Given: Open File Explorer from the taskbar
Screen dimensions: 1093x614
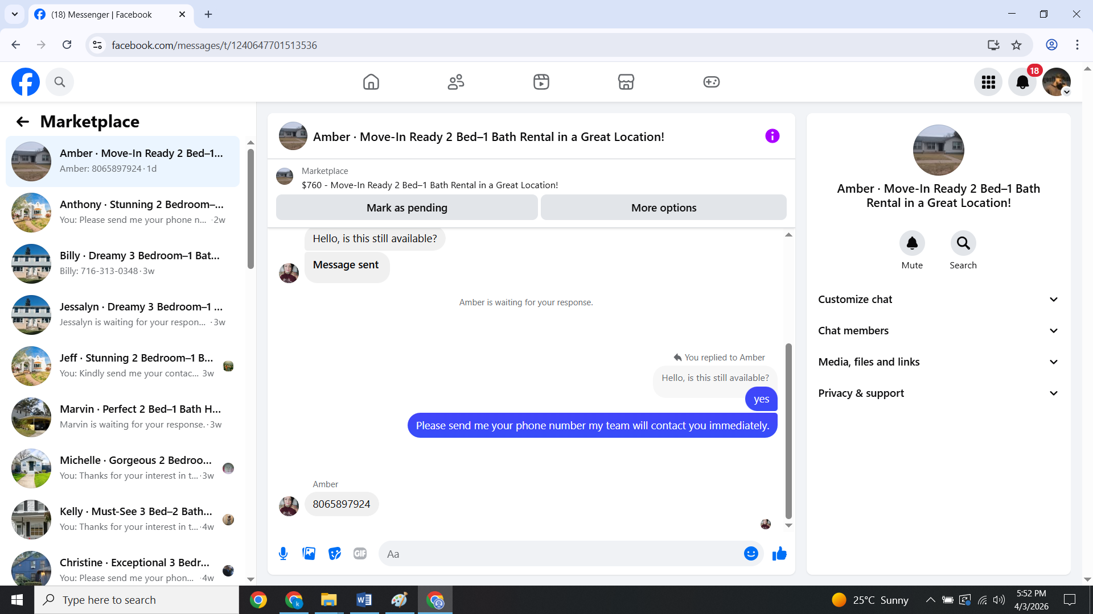Looking at the screenshot, I should (x=328, y=600).
